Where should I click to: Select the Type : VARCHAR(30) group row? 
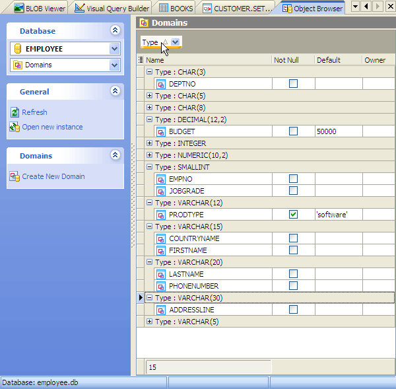[x=269, y=298]
